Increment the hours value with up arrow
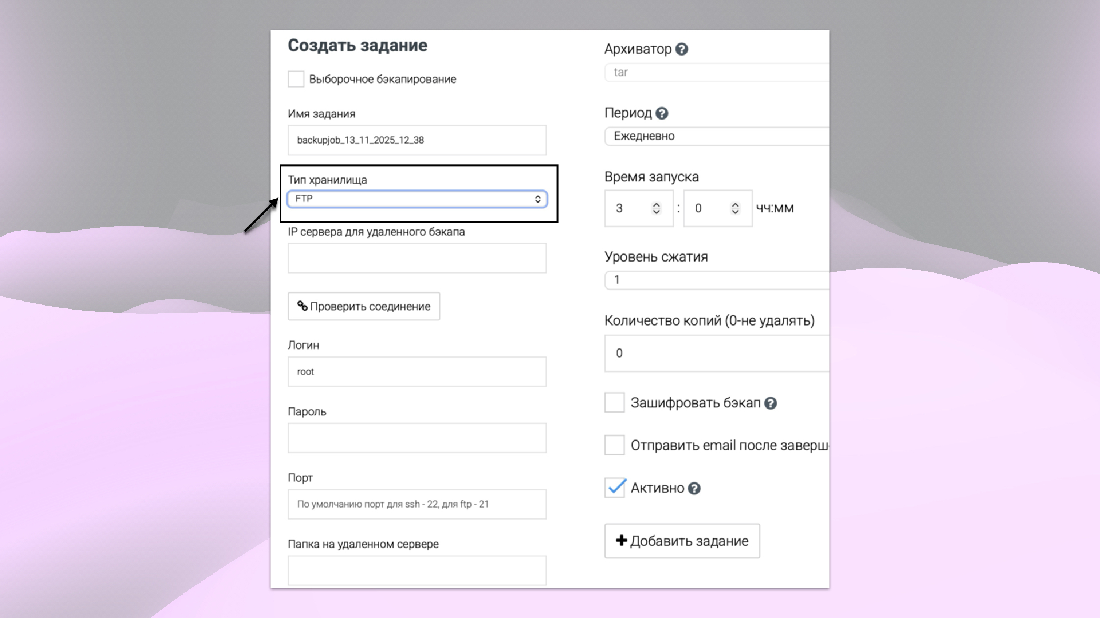This screenshot has height=618, width=1100. point(657,204)
